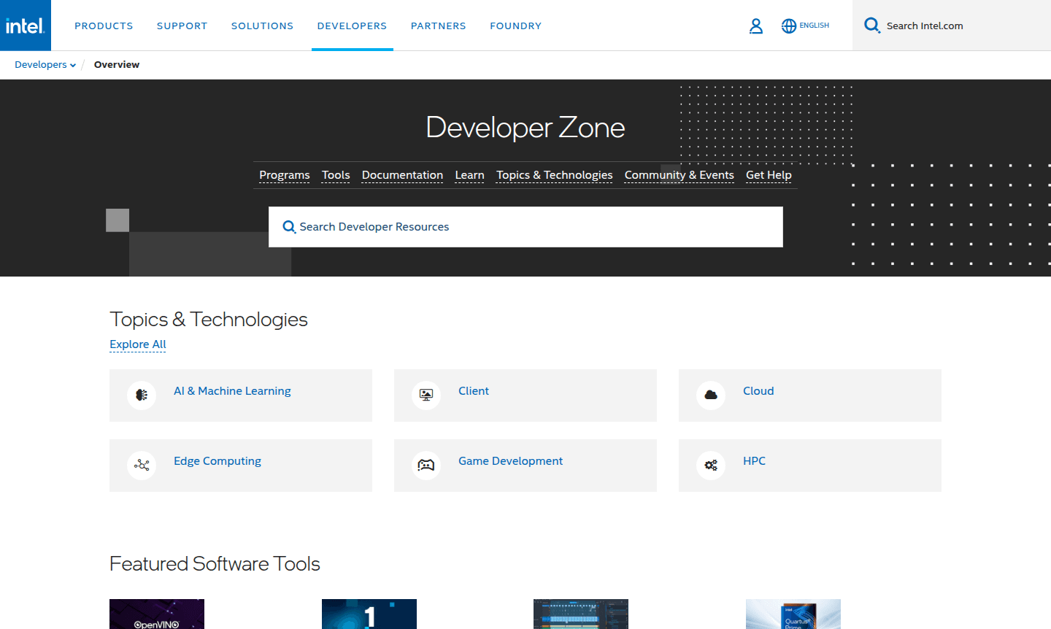Open the Solutions menu

(262, 26)
